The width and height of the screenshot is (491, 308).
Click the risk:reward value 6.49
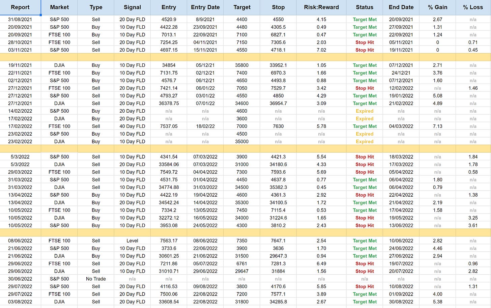click(321, 264)
